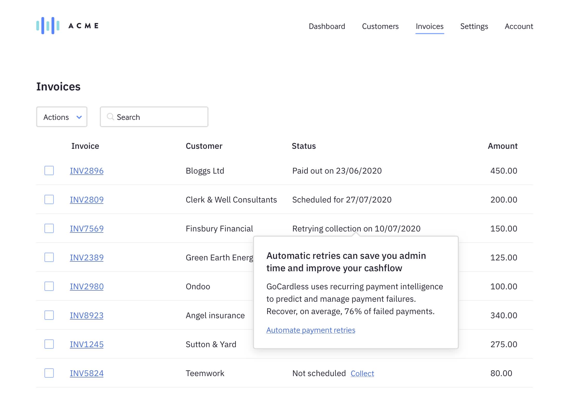This screenshot has width=569, height=419.
Task: Check the box beside INV5824
Action: click(x=49, y=373)
